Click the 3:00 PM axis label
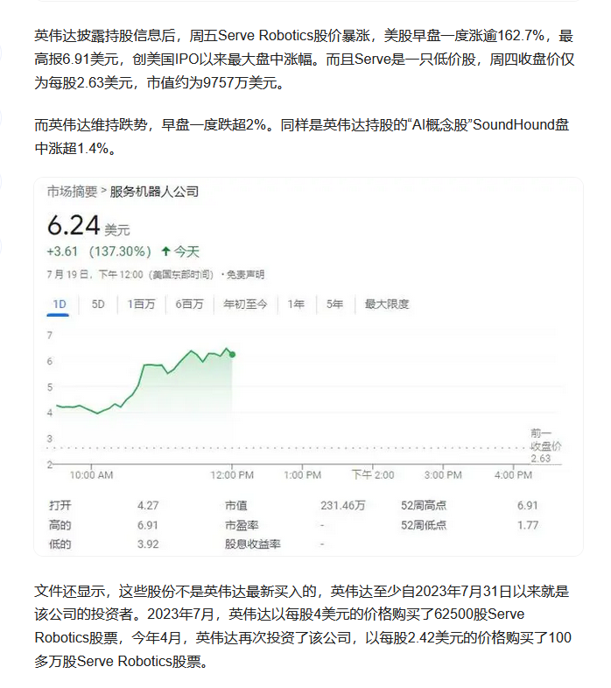The image size is (611, 688). (443, 475)
